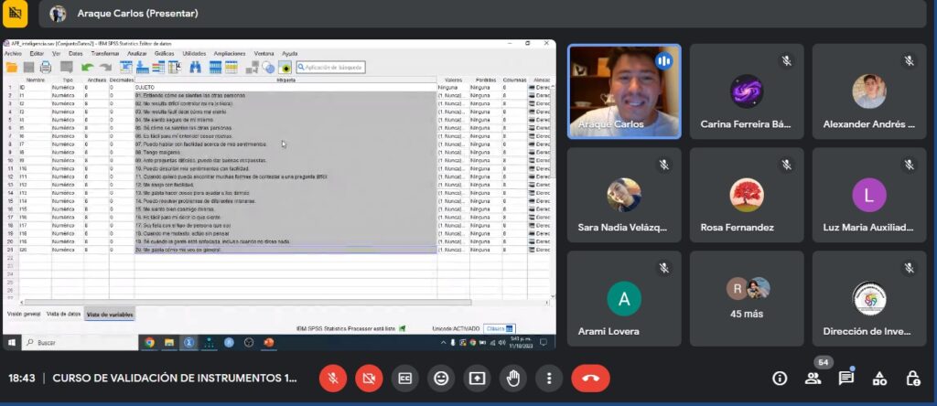Open the Meet meeting details info icon
937x406 pixels.
click(x=780, y=378)
